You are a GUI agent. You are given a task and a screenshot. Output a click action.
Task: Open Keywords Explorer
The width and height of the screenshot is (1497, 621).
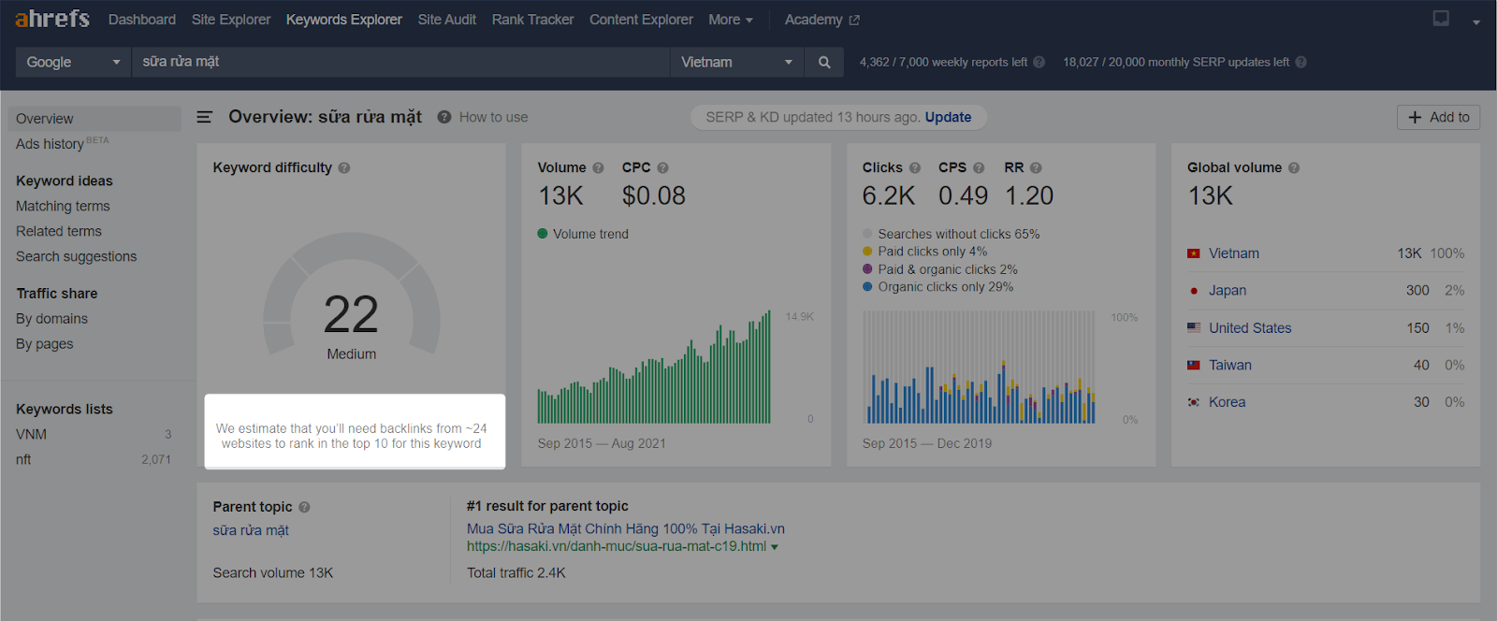(x=344, y=20)
